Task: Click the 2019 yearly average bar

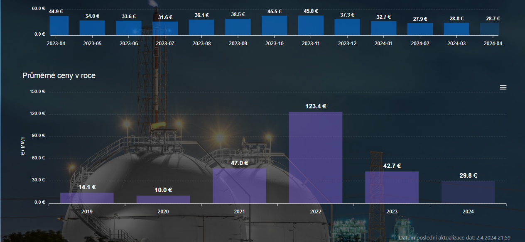Action: coord(87,198)
